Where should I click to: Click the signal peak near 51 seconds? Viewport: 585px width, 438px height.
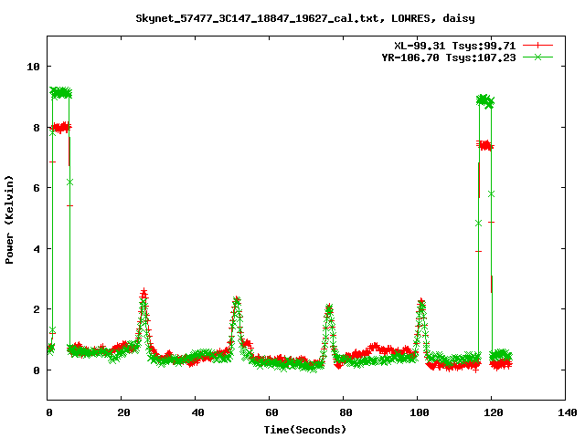click(237, 300)
